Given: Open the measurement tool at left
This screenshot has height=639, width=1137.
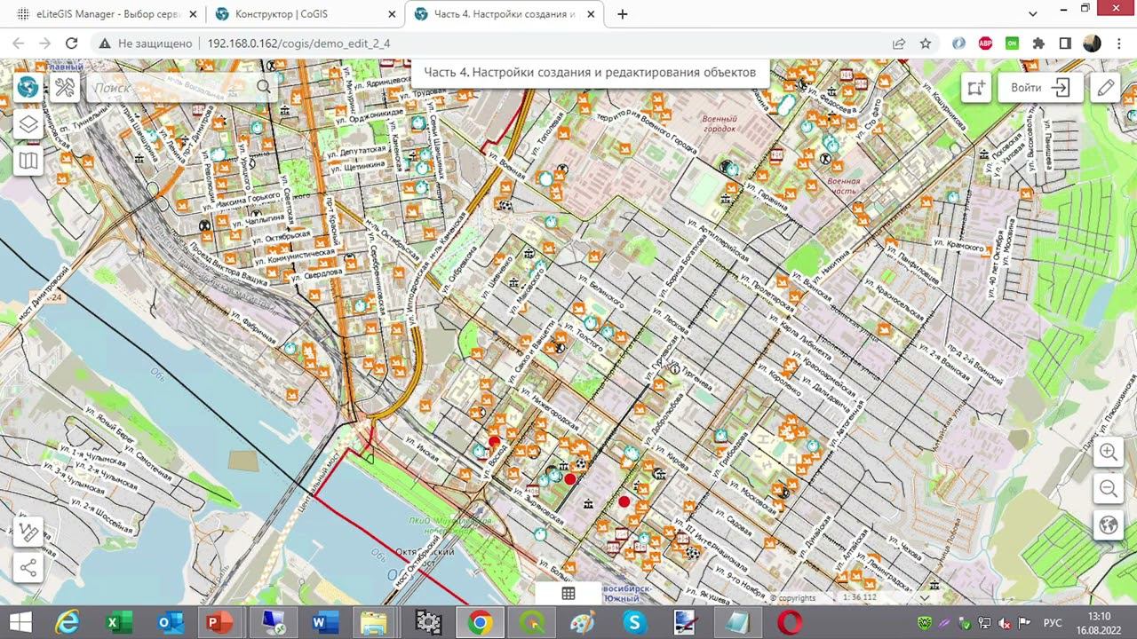Looking at the screenshot, I should pyautogui.click(x=28, y=532).
